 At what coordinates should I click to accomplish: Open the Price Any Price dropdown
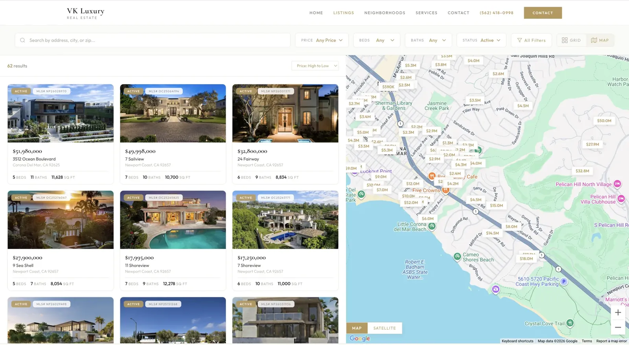click(322, 40)
